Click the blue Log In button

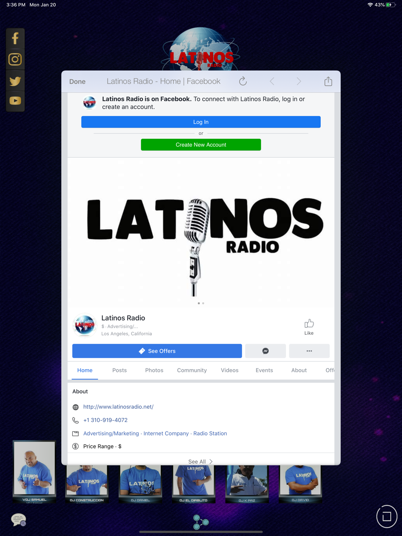click(x=201, y=122)
